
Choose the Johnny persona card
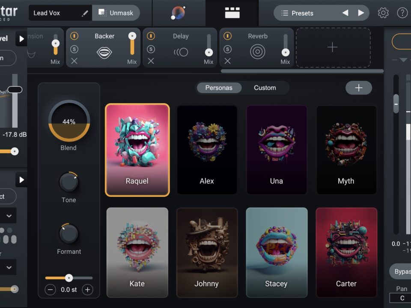click(207, 252)
